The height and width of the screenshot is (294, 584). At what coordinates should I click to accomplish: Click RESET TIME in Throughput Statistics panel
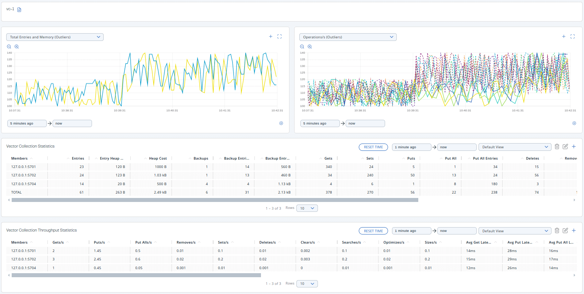tap(373, 231)
